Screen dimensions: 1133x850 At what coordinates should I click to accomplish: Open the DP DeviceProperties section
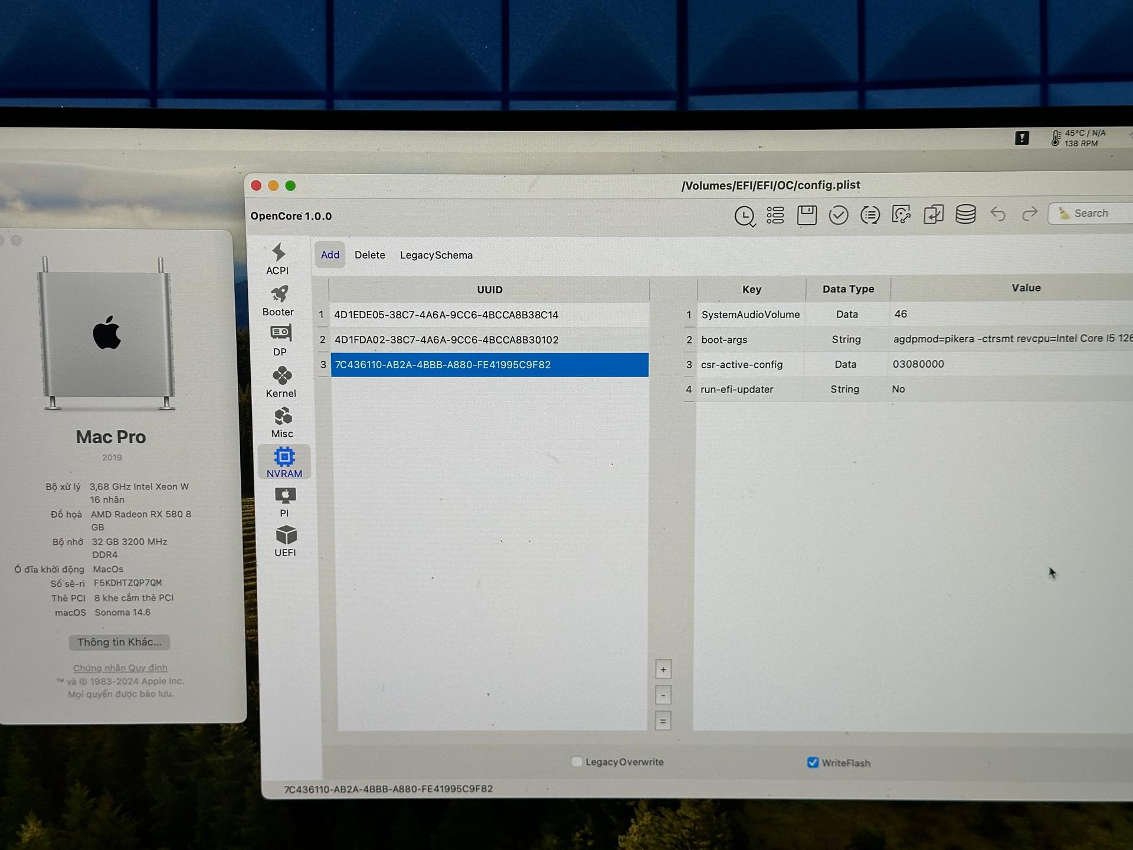[x=280, y=341]
